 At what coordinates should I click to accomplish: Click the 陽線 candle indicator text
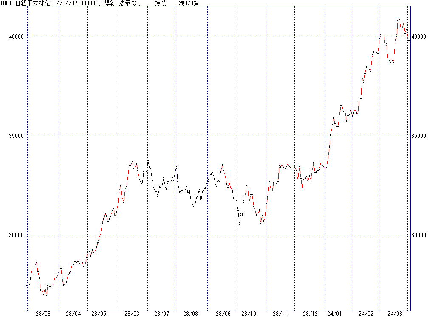(x=110, y=3)
